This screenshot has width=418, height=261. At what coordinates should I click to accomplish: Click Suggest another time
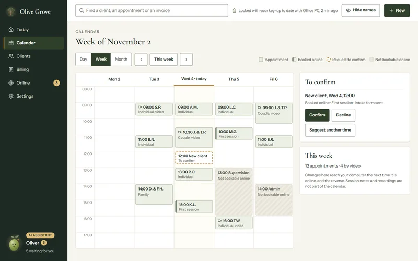point(330,130)
